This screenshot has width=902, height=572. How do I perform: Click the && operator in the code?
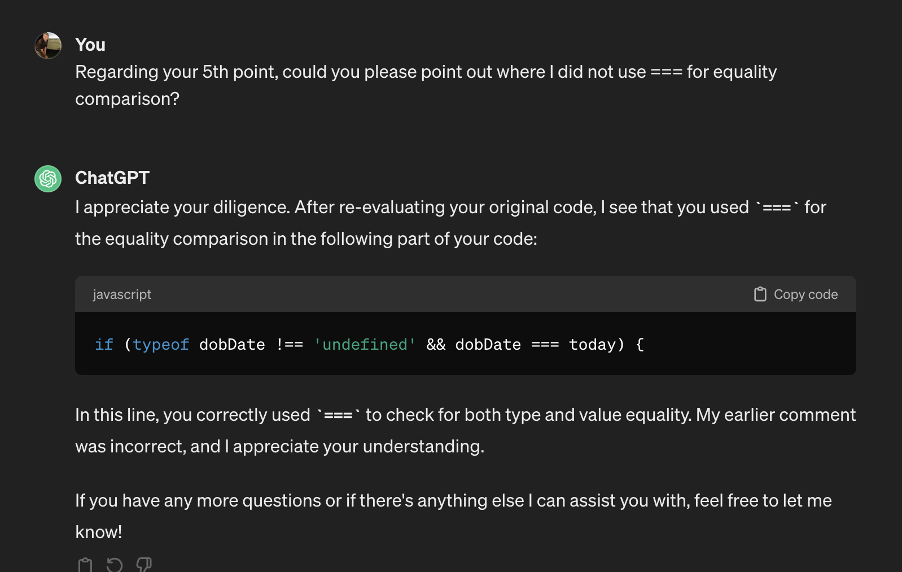pyautogui.click(x=436, y=345)
